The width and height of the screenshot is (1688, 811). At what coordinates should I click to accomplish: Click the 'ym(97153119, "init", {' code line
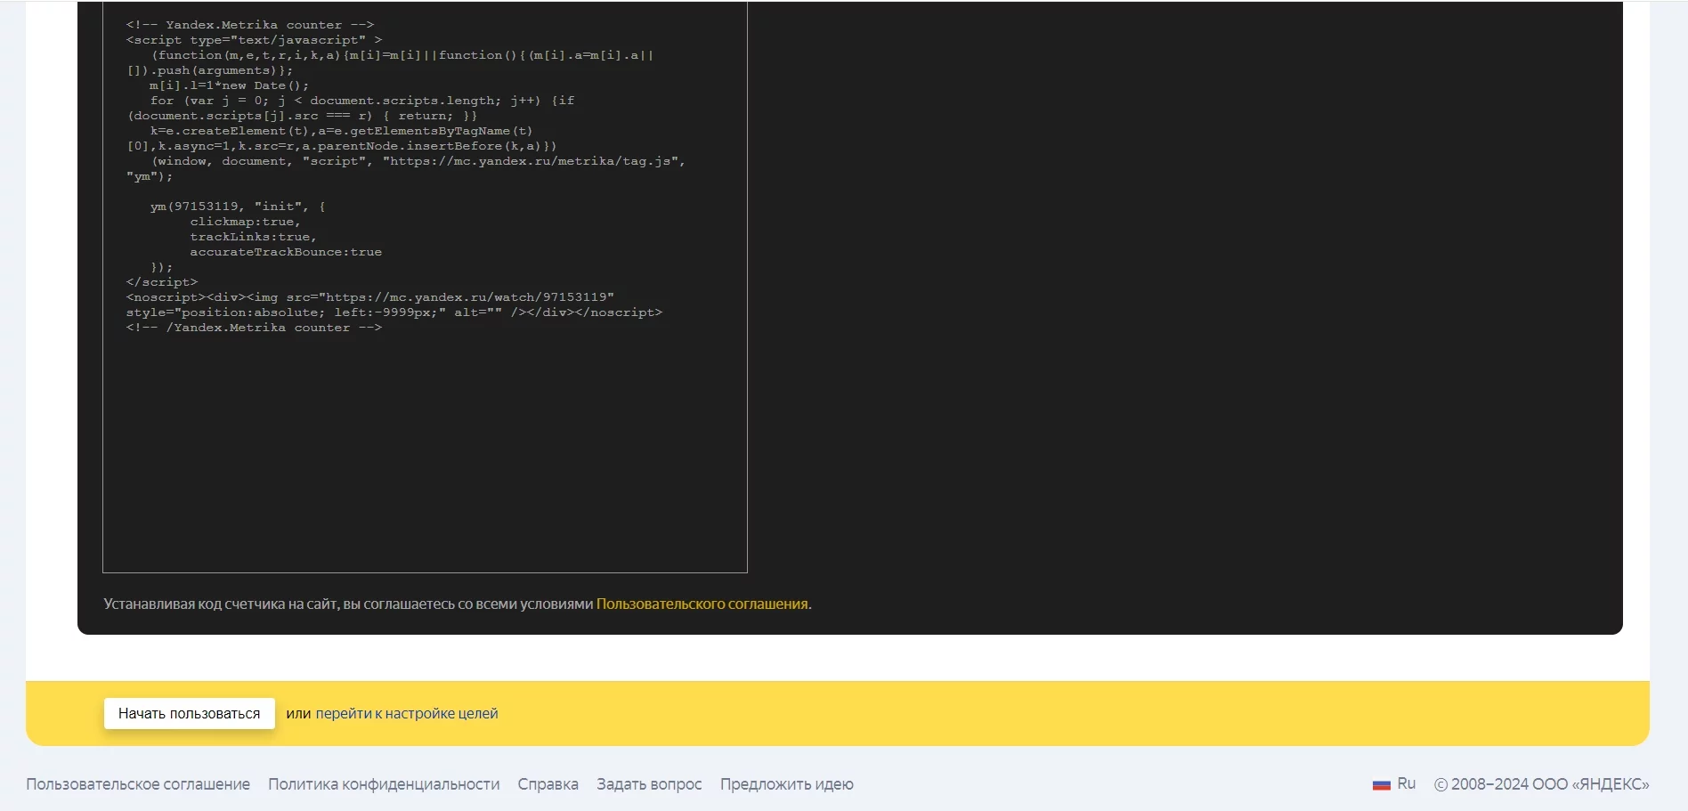pos(238,207)
